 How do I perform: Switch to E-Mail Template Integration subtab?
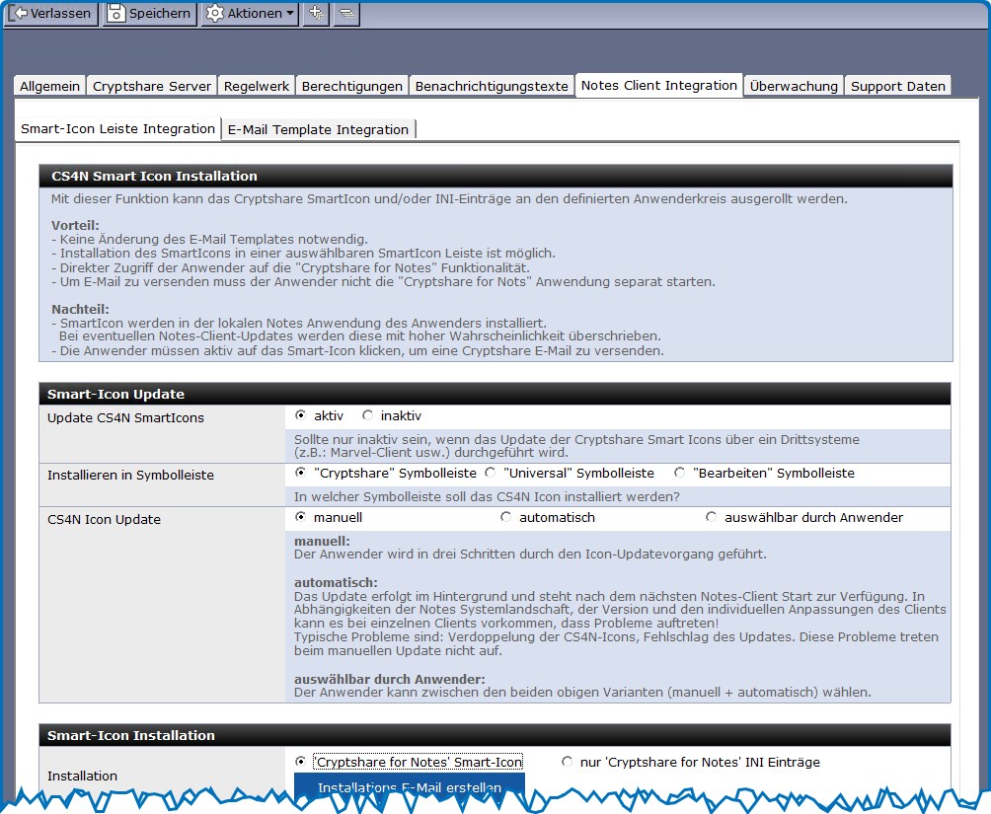[318, 129]
